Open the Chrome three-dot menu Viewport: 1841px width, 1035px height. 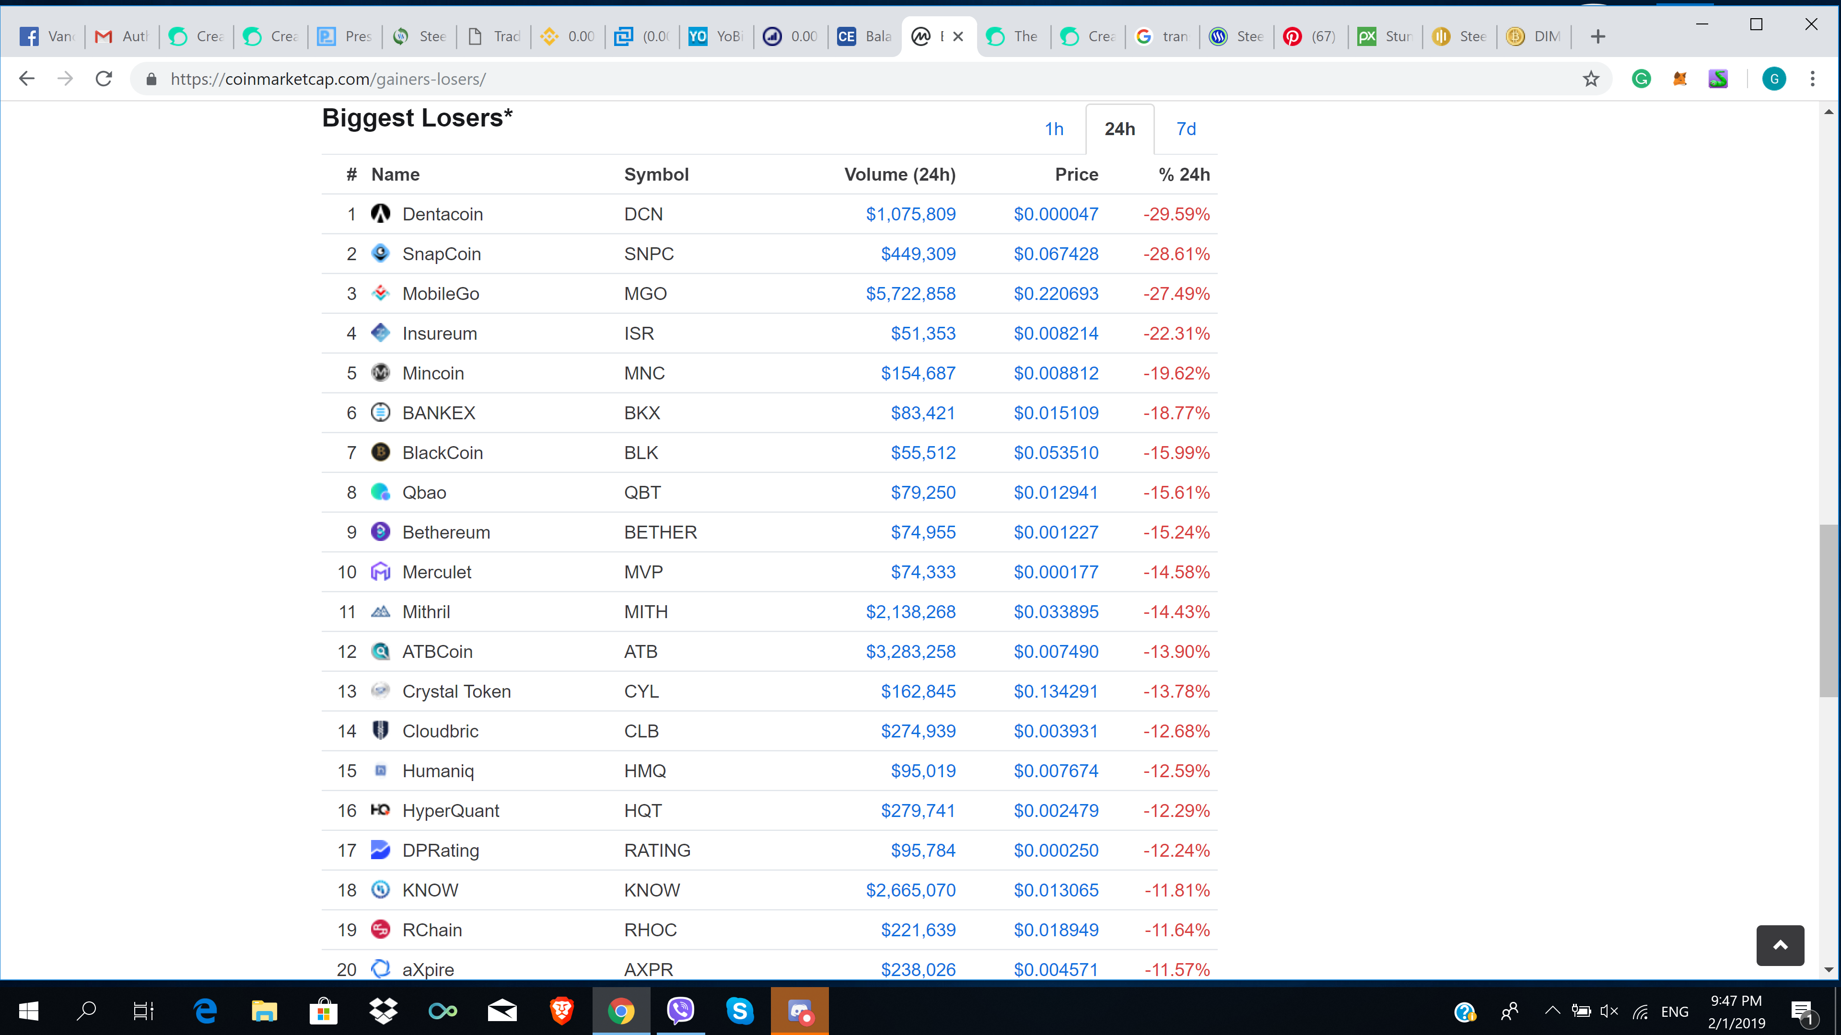click(1812, 79)
